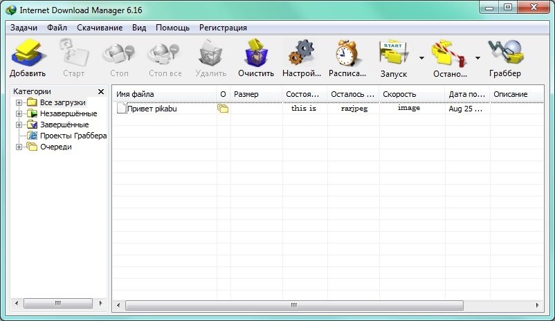
Task: Click the Завершённые folder icon
Action: click(x=33, y=125)
